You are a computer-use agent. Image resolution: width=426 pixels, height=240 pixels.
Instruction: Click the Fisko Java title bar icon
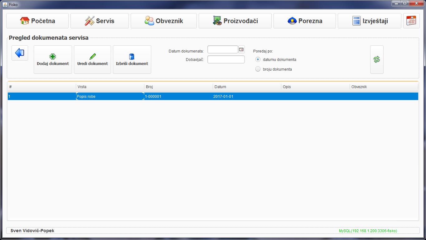click(5, 4)
